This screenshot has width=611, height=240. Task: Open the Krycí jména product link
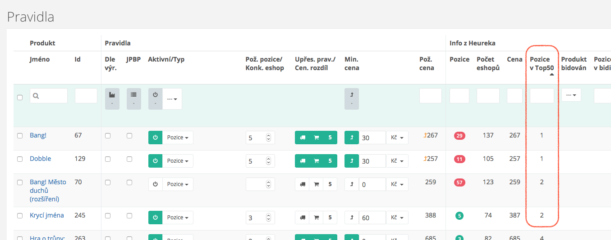(47, 215)
